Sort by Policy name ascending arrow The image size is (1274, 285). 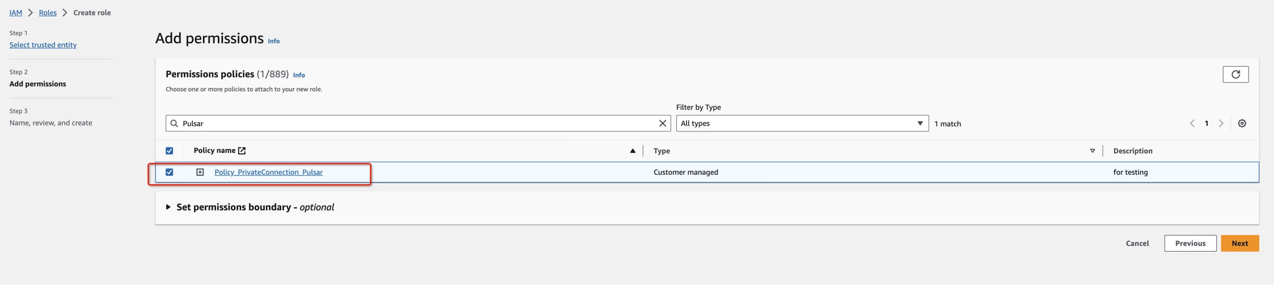point(632,151)
